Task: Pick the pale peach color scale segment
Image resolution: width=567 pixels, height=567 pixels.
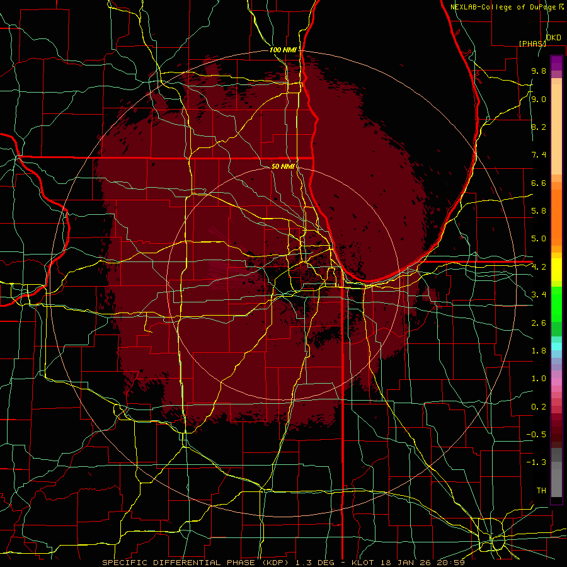Action: click(556, 130)
